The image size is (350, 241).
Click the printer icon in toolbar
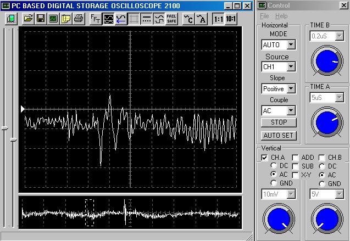point(78,18)
